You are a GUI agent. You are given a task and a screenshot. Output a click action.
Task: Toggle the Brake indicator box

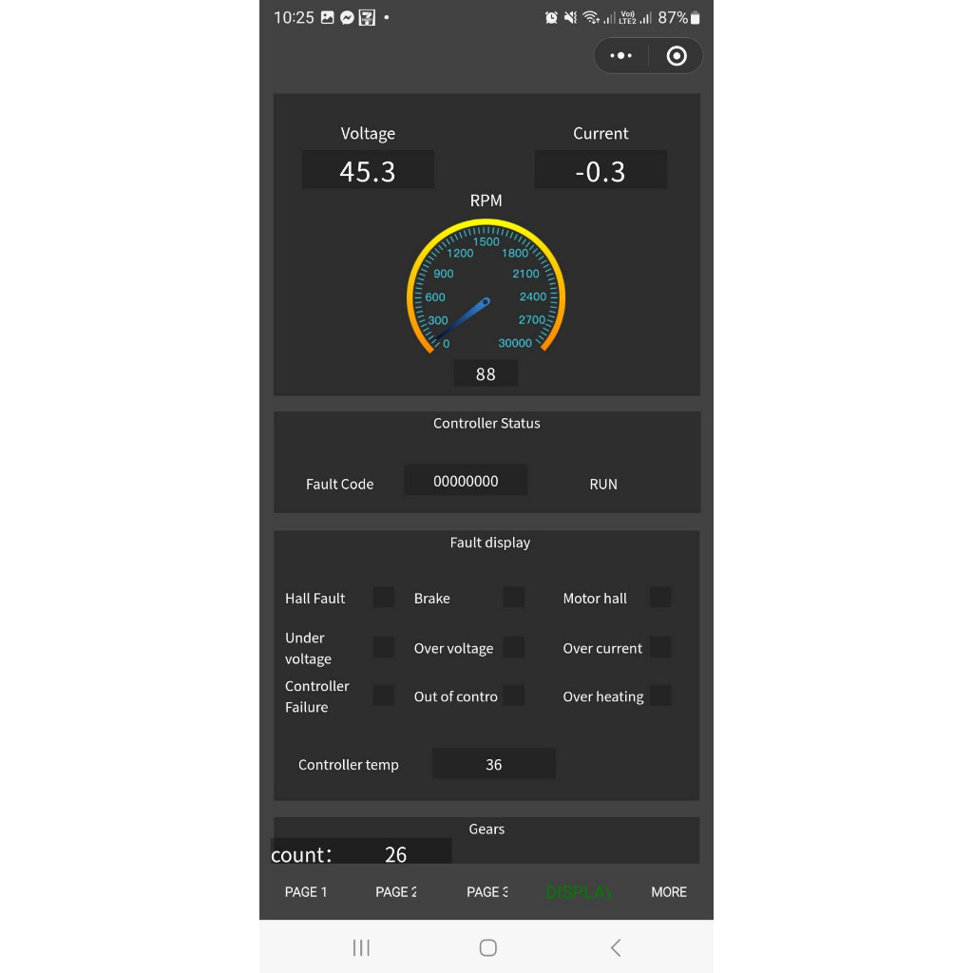tap(514, 598)
